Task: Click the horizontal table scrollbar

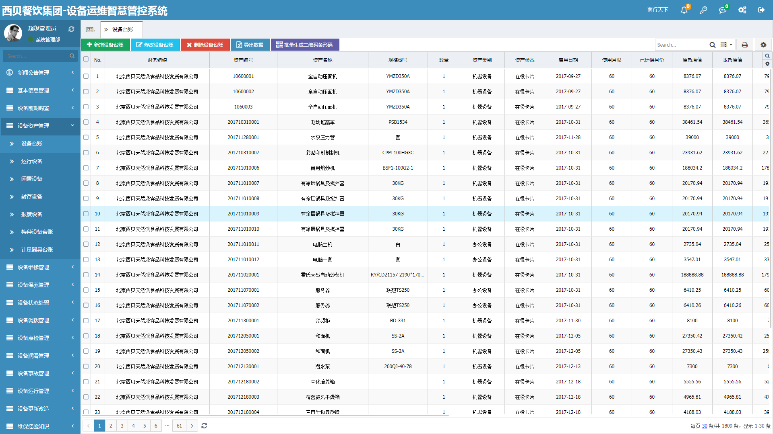Action: pos(266,416)
